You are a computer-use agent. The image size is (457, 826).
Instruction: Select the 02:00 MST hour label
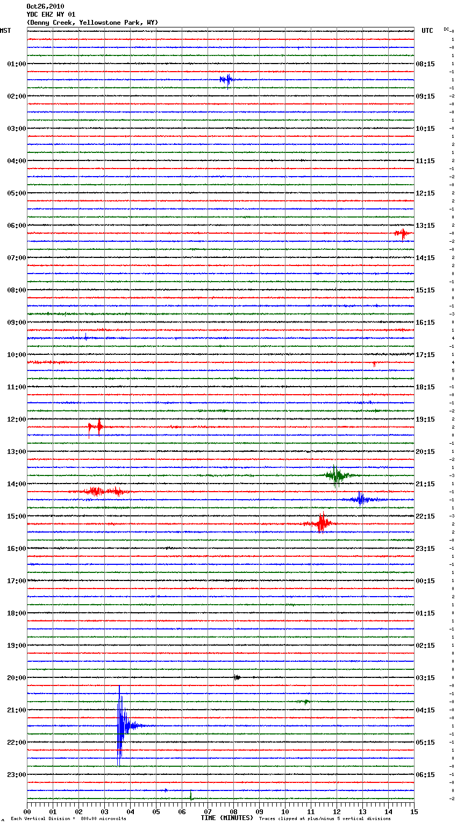pos(17,96)
